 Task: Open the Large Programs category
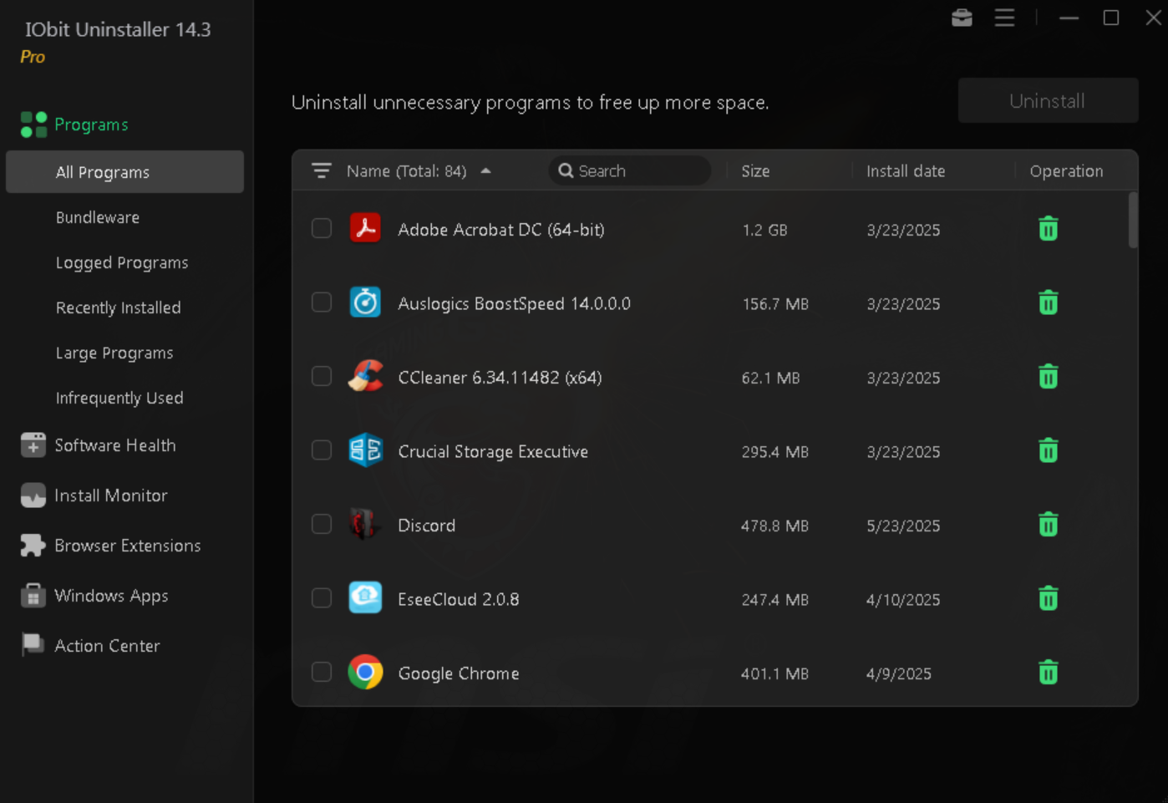pos(114,353)
